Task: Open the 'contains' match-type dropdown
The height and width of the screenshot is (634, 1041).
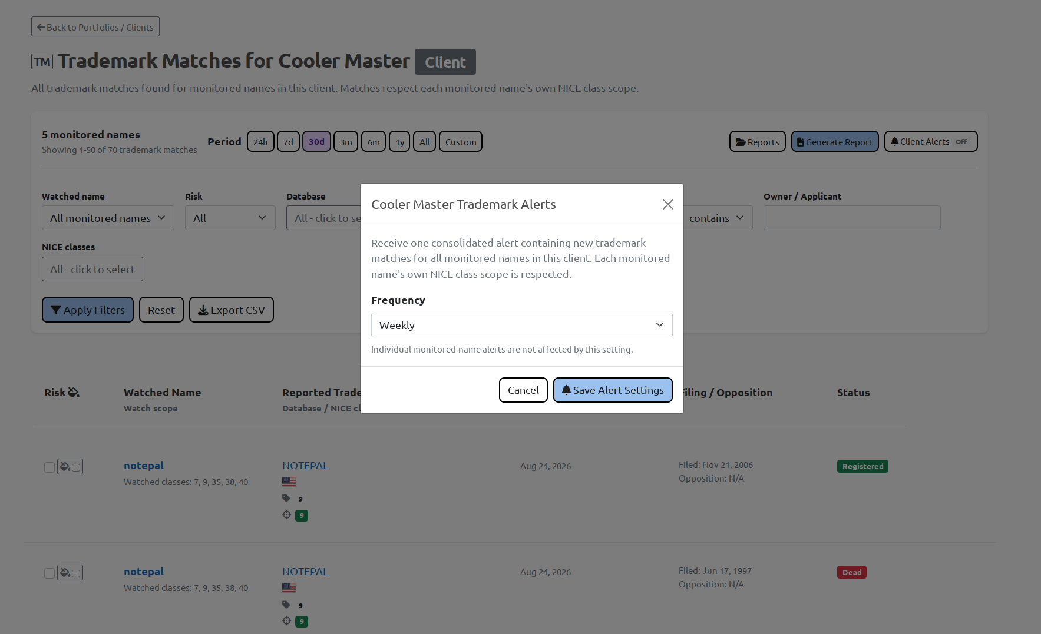Action: pyautogui.click(x=717, y=218)
